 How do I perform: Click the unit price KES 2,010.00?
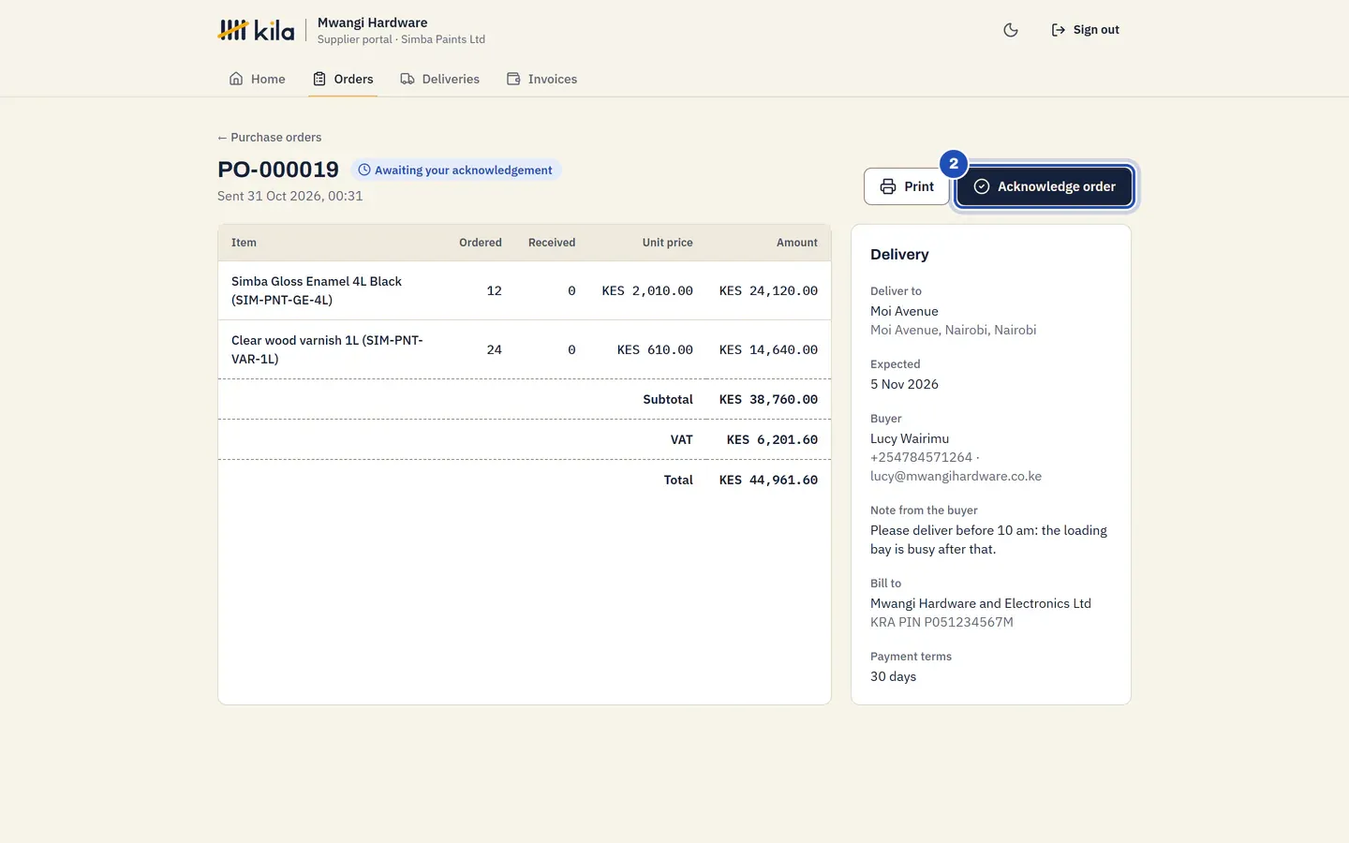647,290
